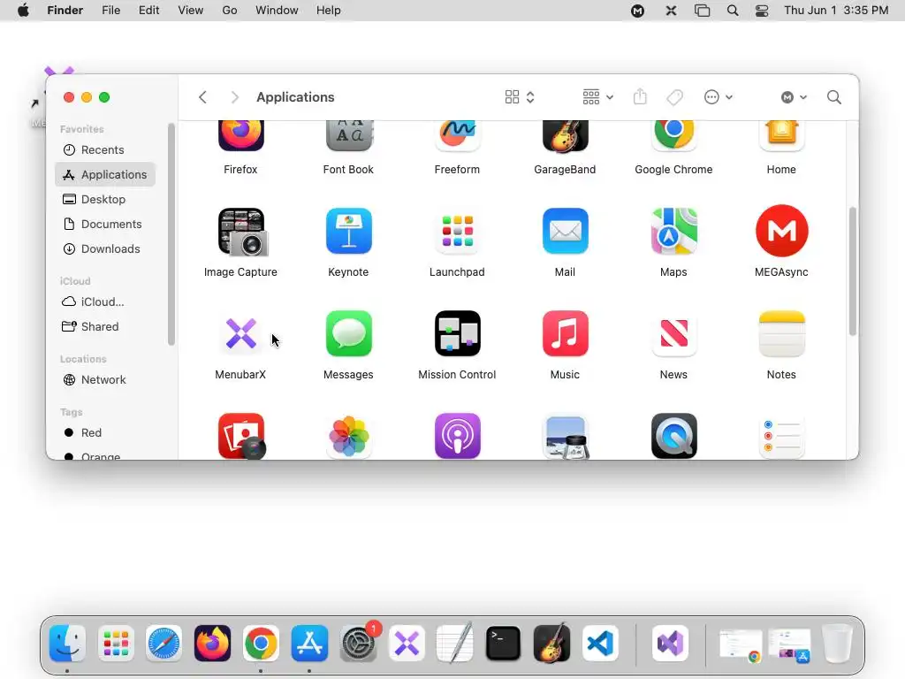The image size is (905, 679).
Task: Open the Finder menu in the menu bar
Action: (x=65, y=11)
